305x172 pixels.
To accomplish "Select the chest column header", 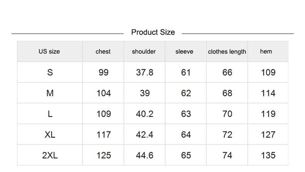I will [x=103, y=51].
